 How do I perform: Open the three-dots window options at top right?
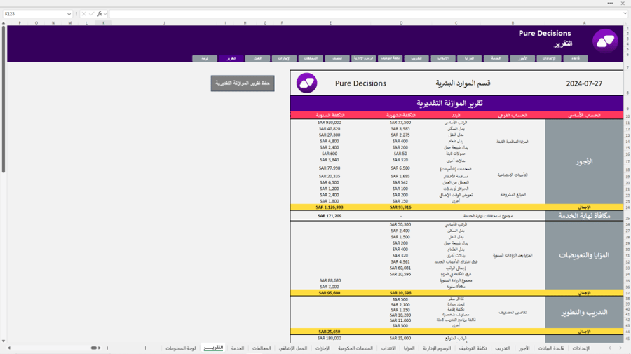coord(610,3)
